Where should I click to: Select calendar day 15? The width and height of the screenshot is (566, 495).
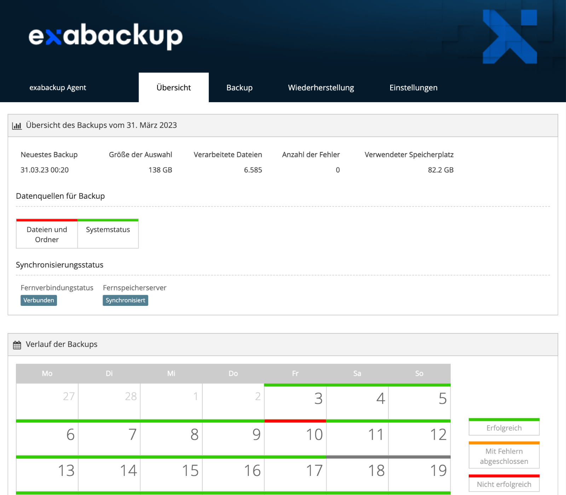[x=171, y=474]
